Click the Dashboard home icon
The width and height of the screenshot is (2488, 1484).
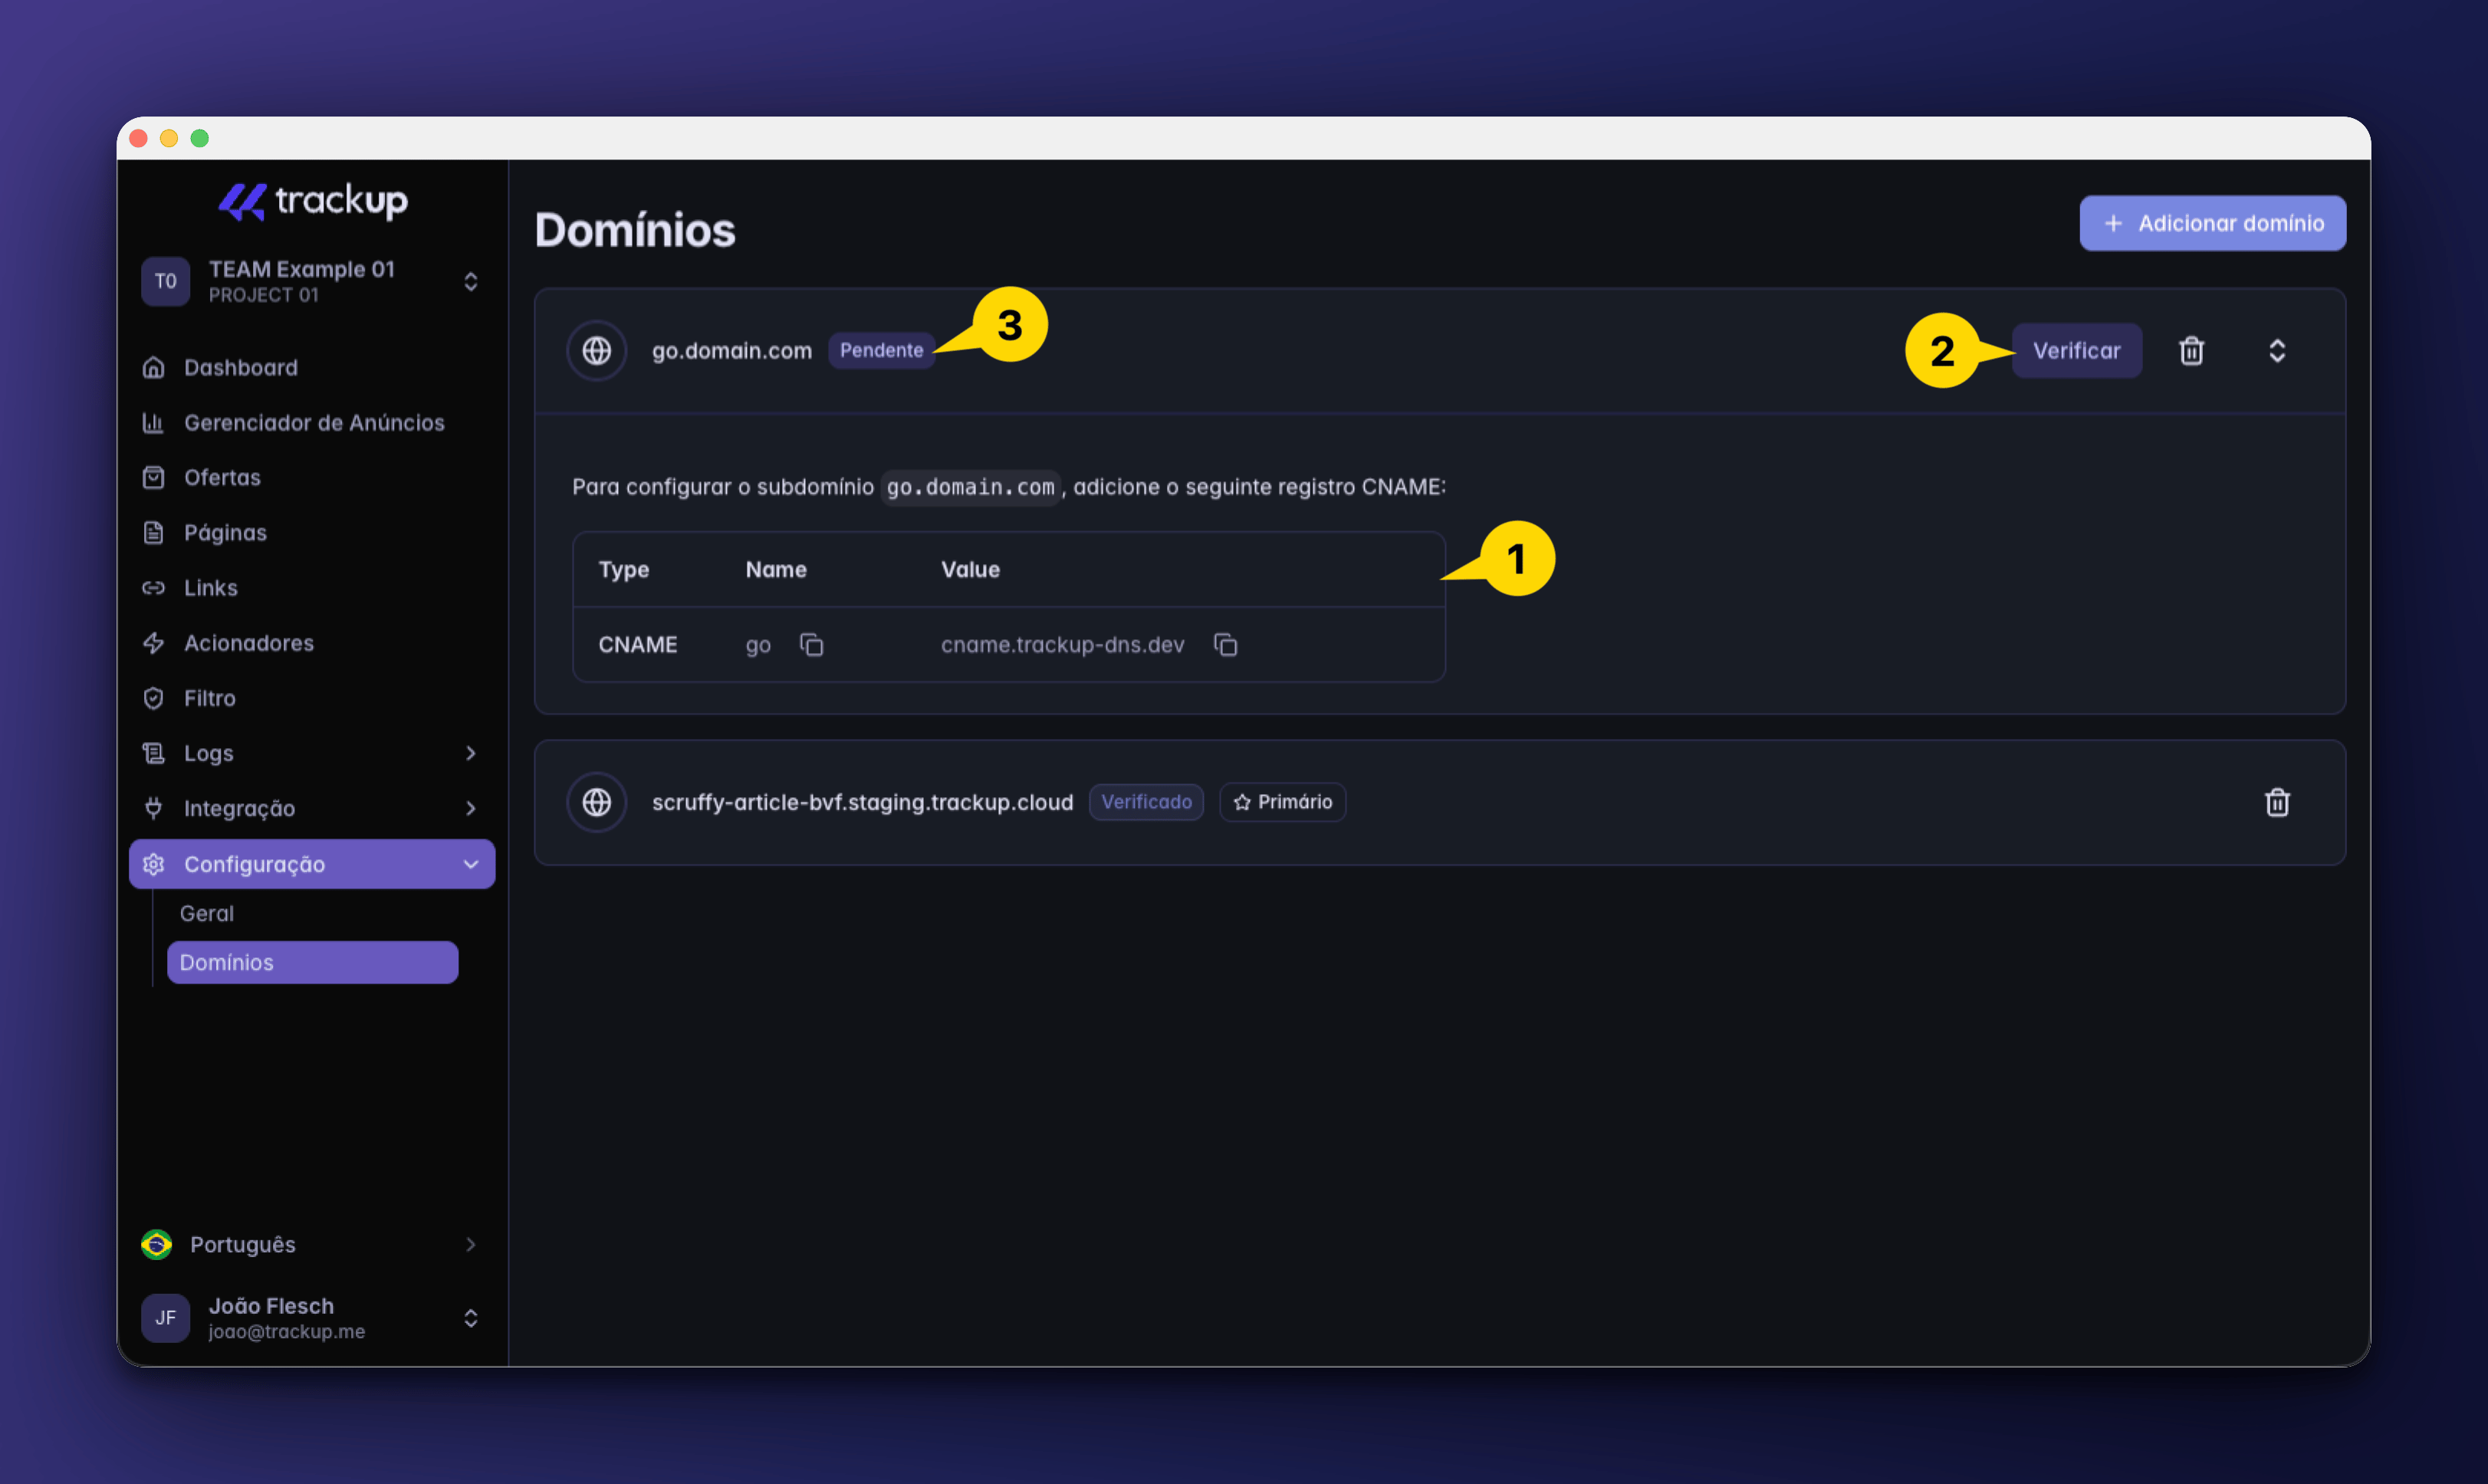click(x=153, y=367)
